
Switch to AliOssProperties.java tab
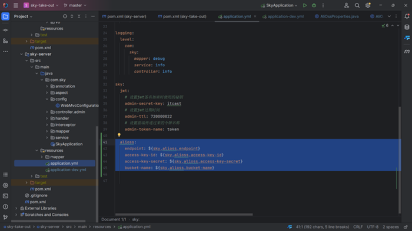click(x=337, y=16)
